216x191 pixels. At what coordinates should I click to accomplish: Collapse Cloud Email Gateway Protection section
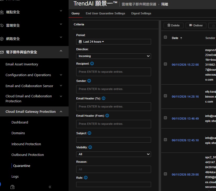pos(61,112)
